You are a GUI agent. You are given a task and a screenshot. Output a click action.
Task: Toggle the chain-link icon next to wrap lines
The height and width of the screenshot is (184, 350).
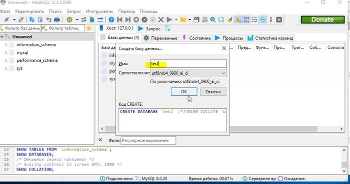(x=262, y=20)
